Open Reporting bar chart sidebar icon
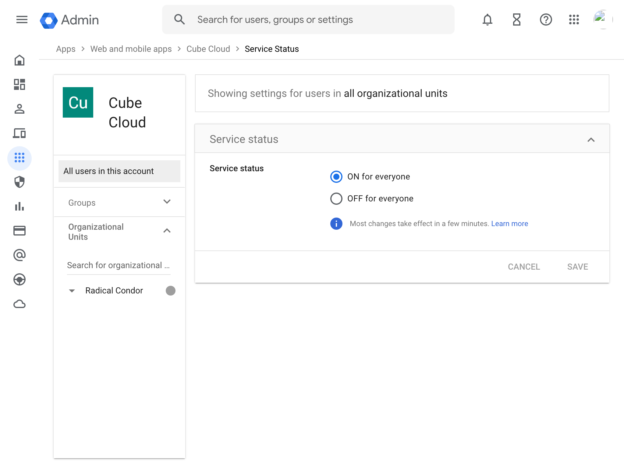This screenshot has height=468, width=624. point(19,206)
